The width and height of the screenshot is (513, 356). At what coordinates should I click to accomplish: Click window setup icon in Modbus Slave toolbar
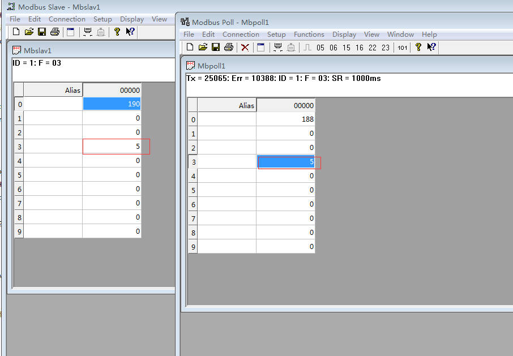(x=71, y=32)
